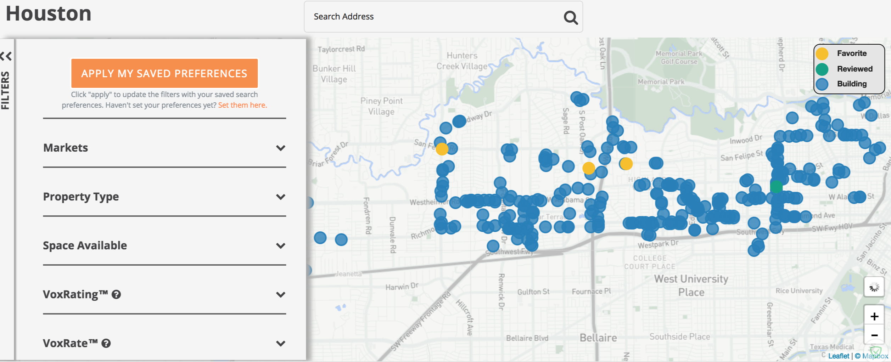This screenshot has width=891, height=362.
Task: Open the Leaflet attribution link
Action: coord(839,356)
